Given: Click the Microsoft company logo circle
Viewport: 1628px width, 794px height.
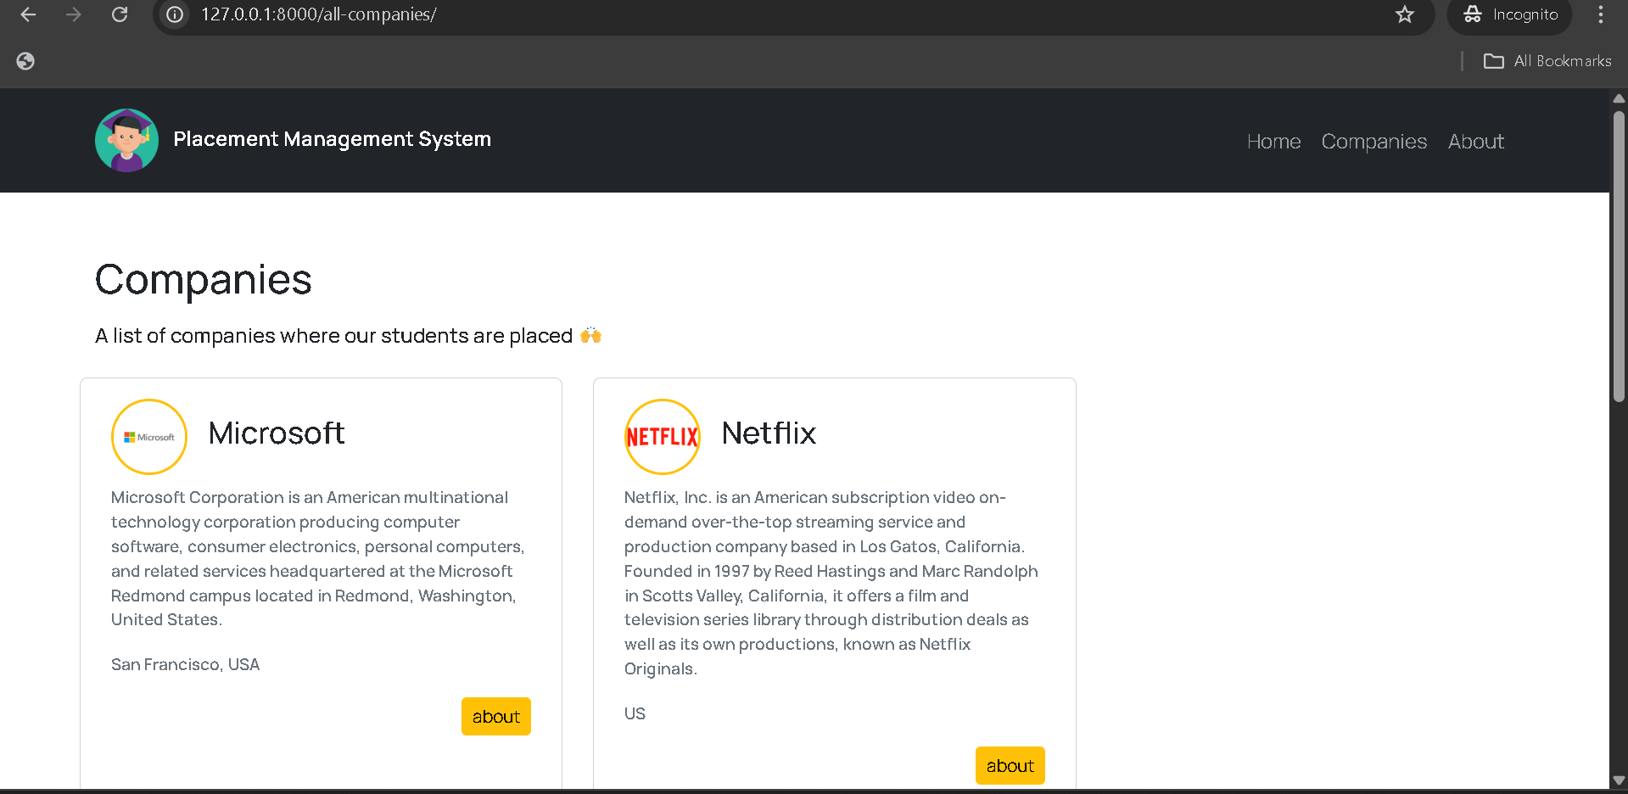Looking at the screenshot, I should (x=148, y=436).
